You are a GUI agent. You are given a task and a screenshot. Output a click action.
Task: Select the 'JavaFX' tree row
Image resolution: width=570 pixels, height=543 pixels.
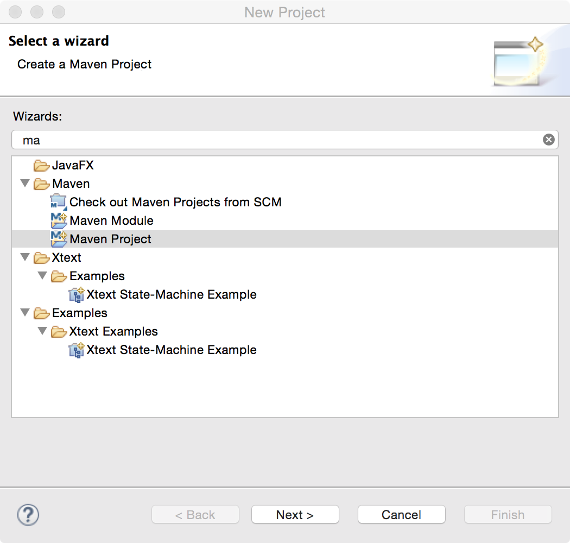(285, 166)
